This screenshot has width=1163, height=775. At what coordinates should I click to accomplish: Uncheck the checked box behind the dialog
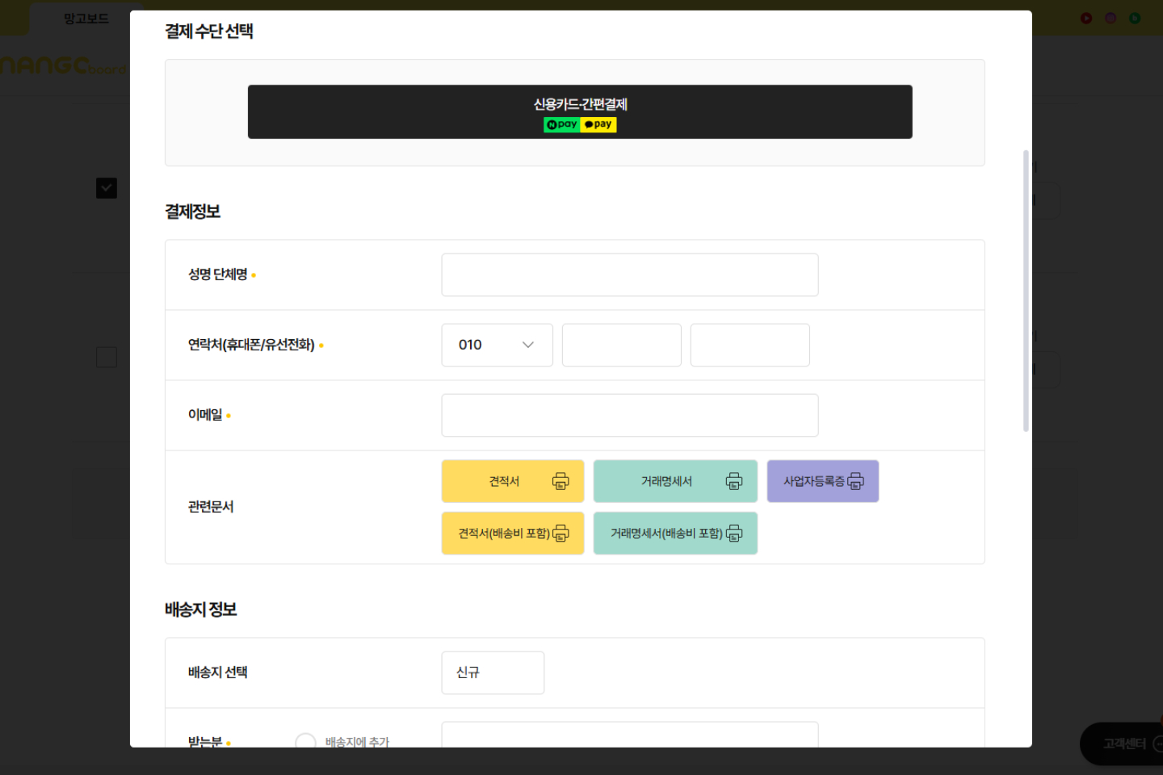click(107, 188)
